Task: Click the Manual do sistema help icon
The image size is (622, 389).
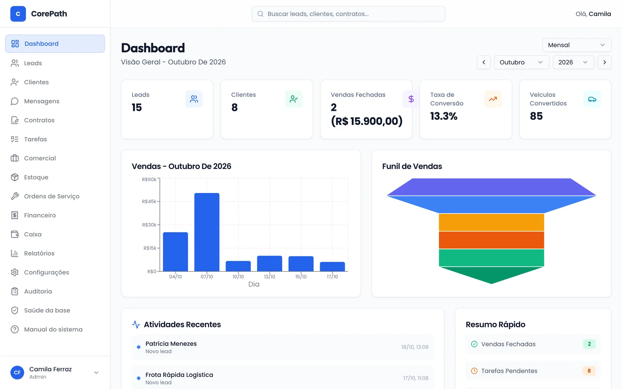Action: click(15, 329)
